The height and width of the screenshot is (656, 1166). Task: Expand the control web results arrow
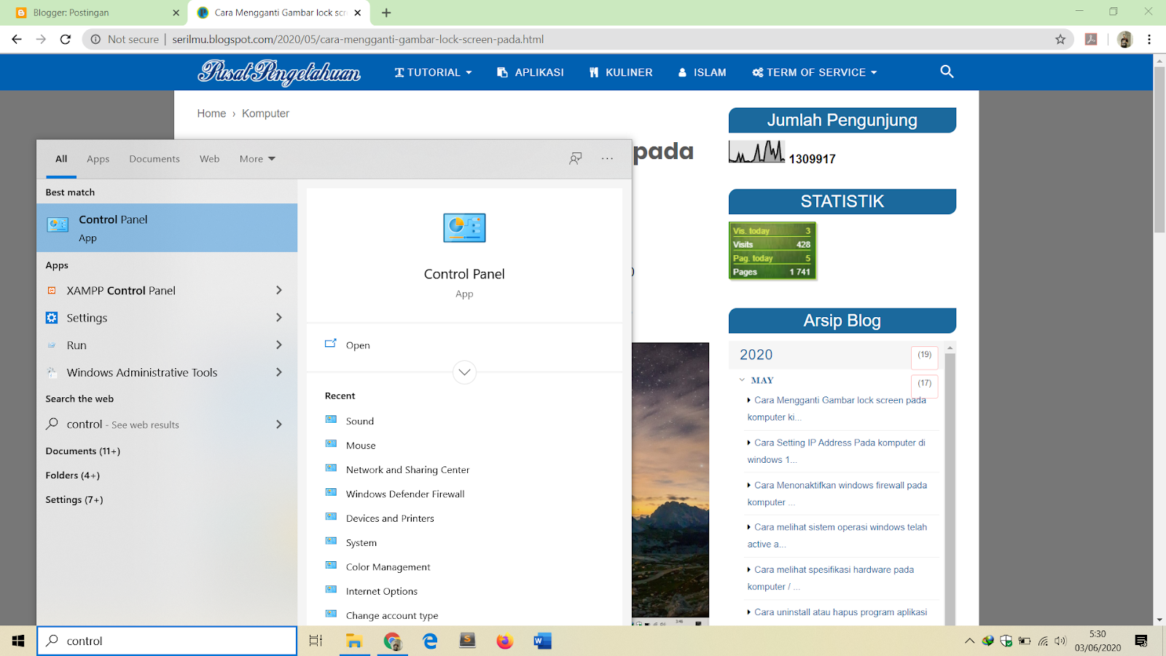click(x=279, y=424)
